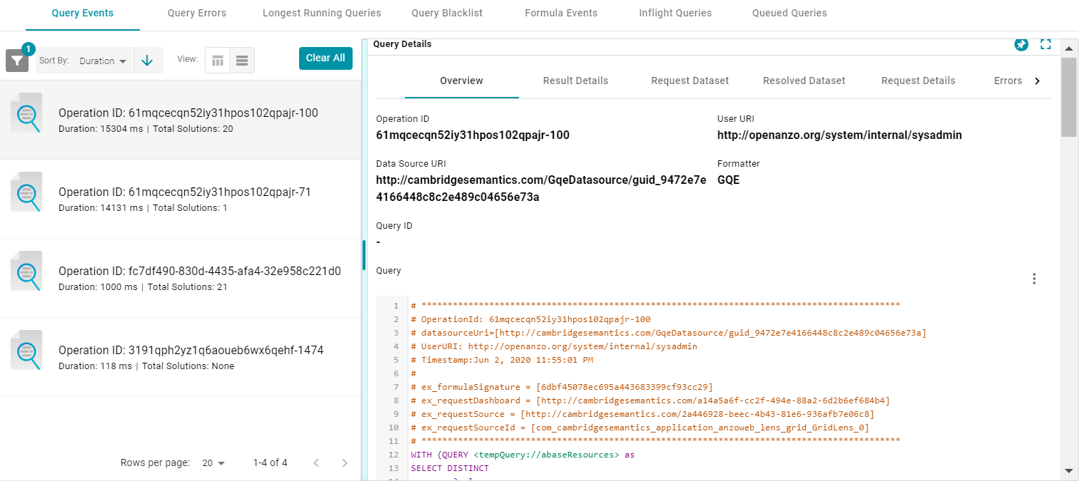Open the filter icon with badge
Image resolution: width=1085 pixels, height=486 pixels.
[17, 61]
